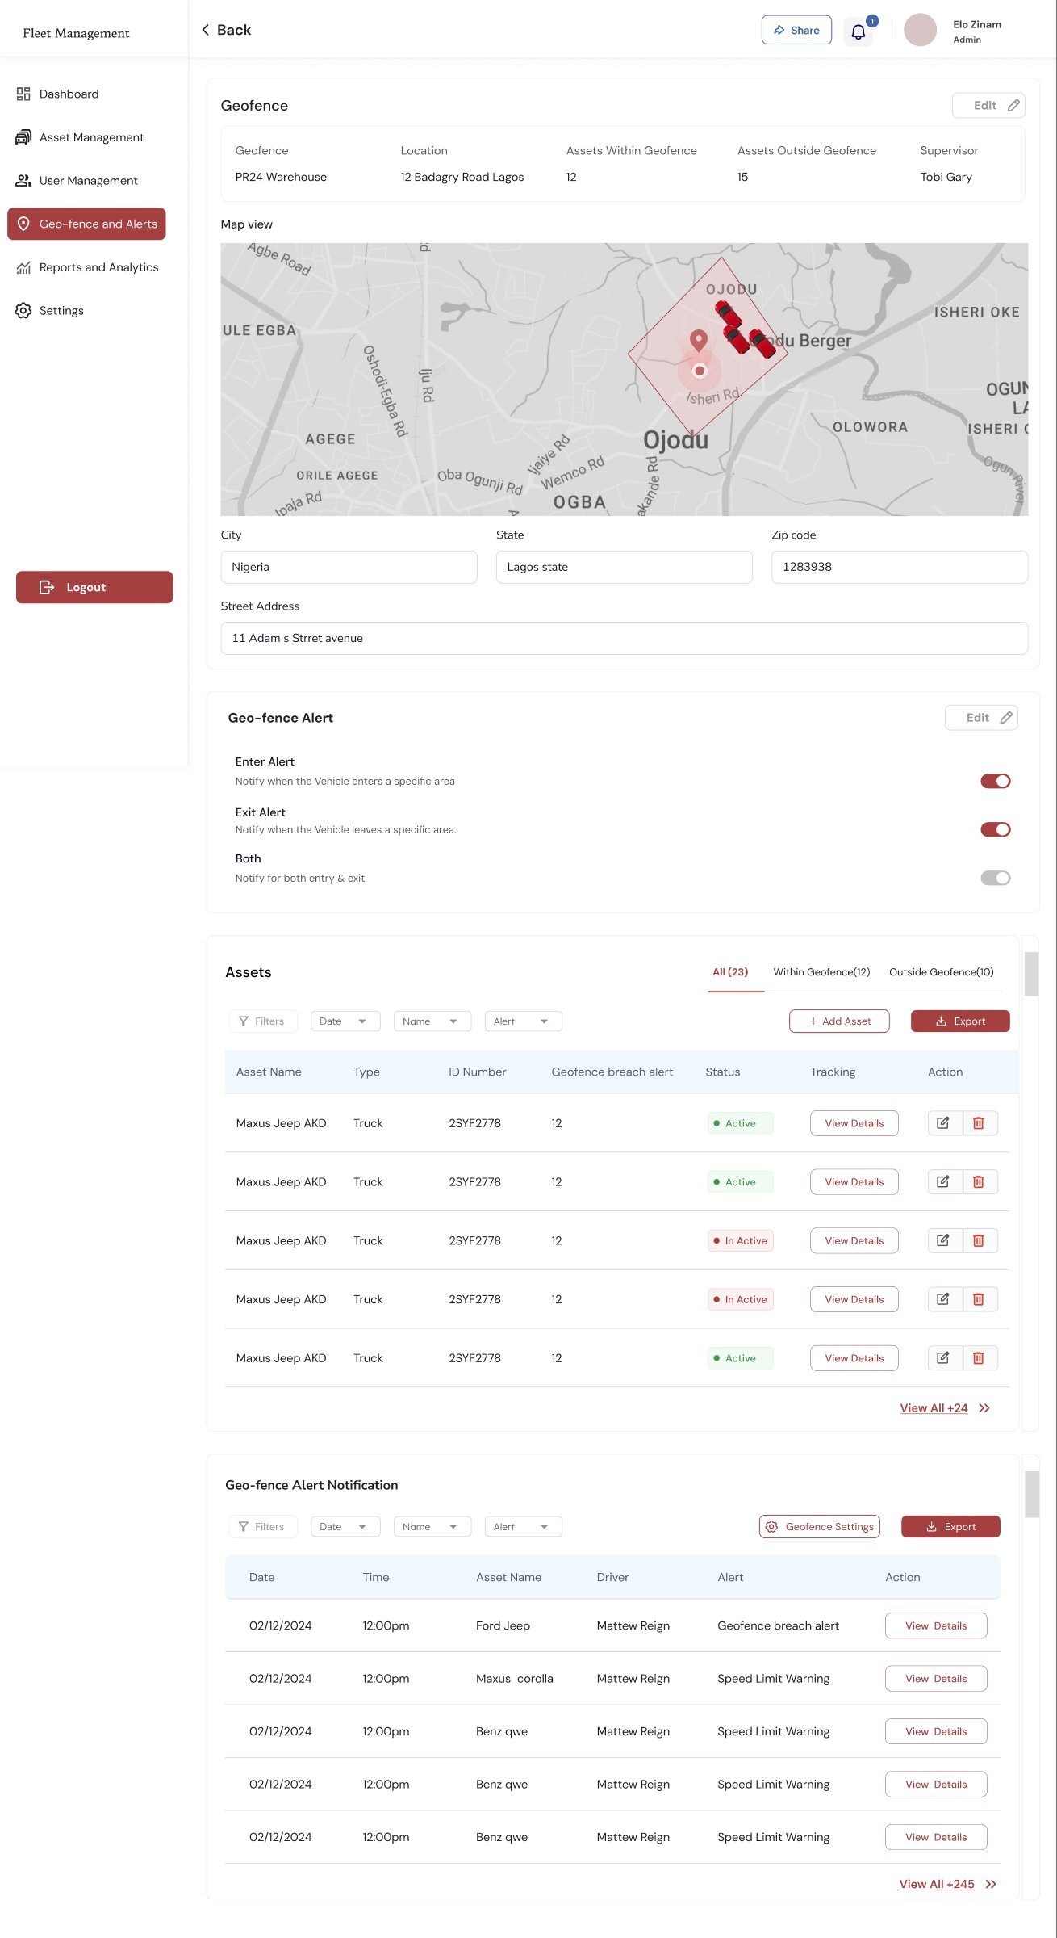Click the double chevron next to View All +245
This screenshot has width=1057, height=1938.
tap(991, 1884)
